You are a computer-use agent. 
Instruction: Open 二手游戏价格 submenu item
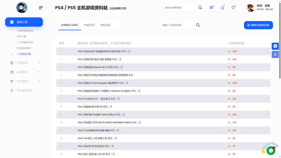[x=24, y=54]
